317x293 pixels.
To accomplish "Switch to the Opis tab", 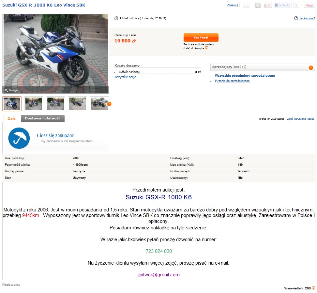I will pos(11,118).
